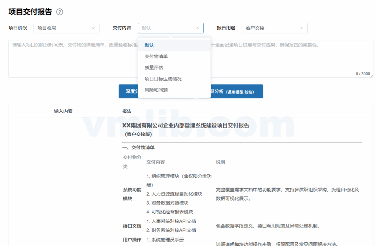376x246 pixels.
Task: Click the up chevron in 交付内容 box
Action: (197, 28)
